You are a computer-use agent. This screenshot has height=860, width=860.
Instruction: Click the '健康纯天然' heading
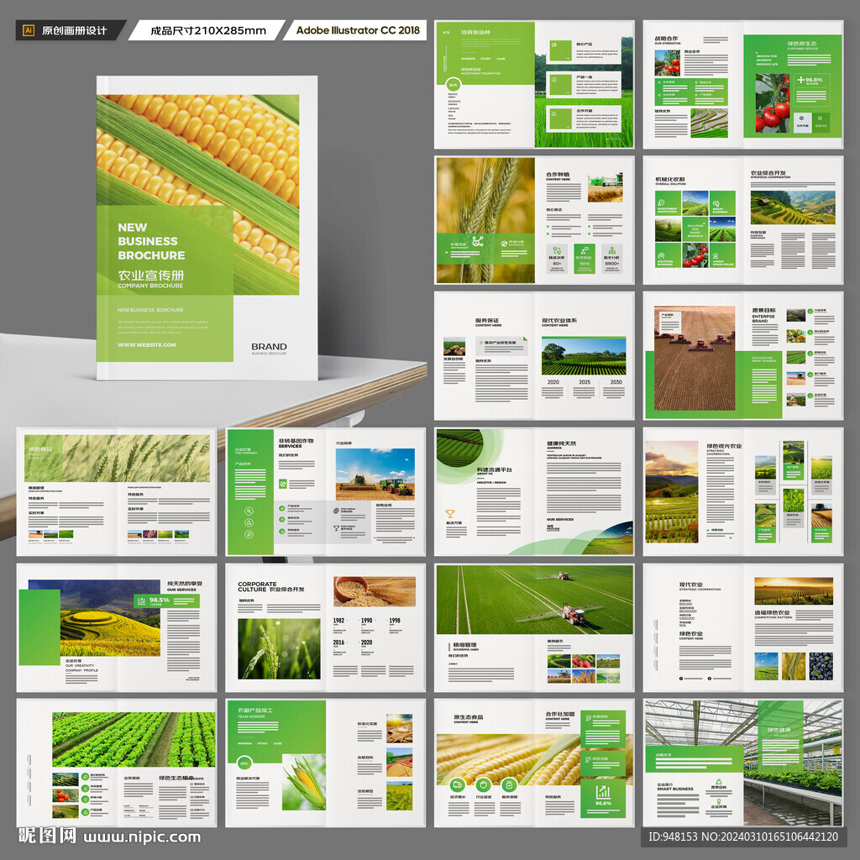point(561,443)
